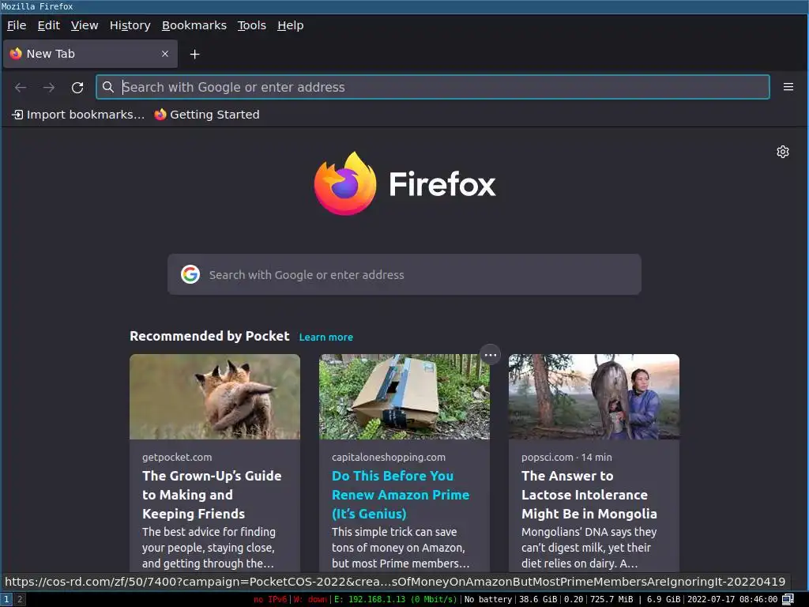Click the Amazon box thumbnail image
The width and height of the screenshot is (809, 607).
[404, 397]
